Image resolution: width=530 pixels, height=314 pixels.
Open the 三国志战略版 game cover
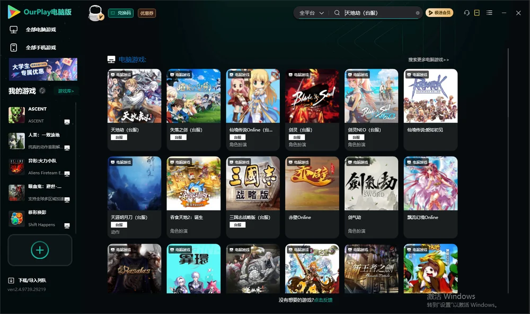(x=253, y=184)
